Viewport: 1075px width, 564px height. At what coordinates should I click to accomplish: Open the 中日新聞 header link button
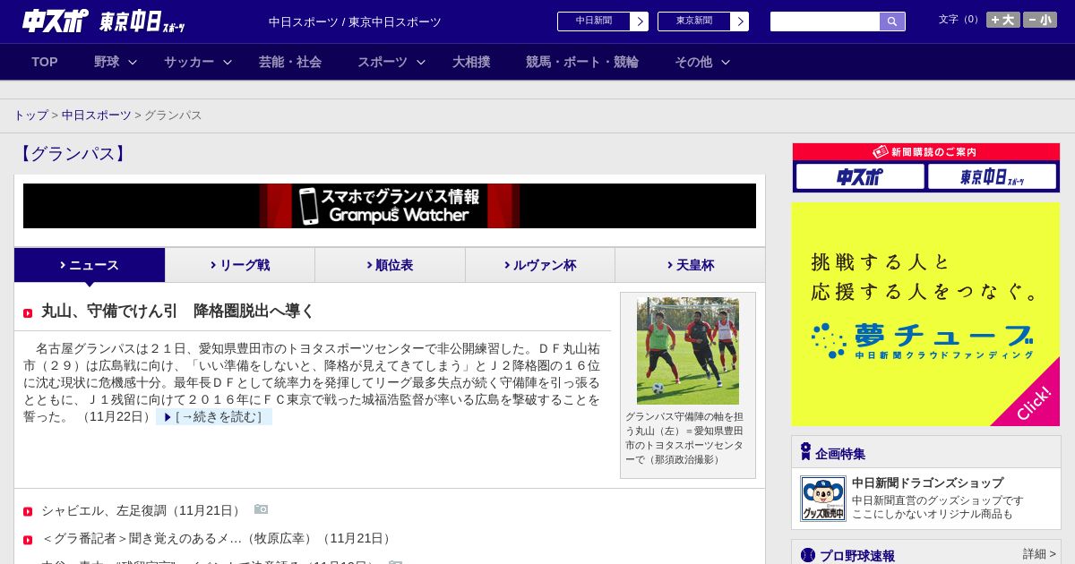pyautogui.click(x=603, y=21)
